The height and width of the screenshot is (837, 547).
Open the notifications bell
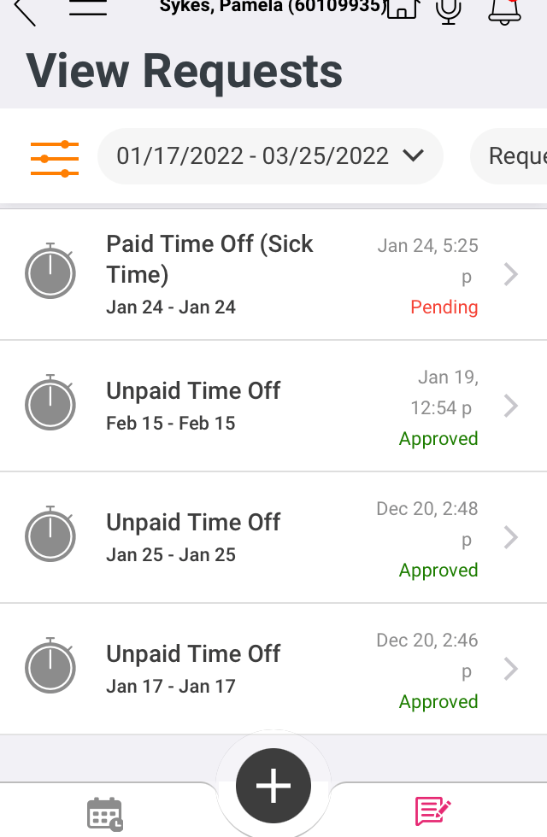pyautogui.click(x=504, y=10)
